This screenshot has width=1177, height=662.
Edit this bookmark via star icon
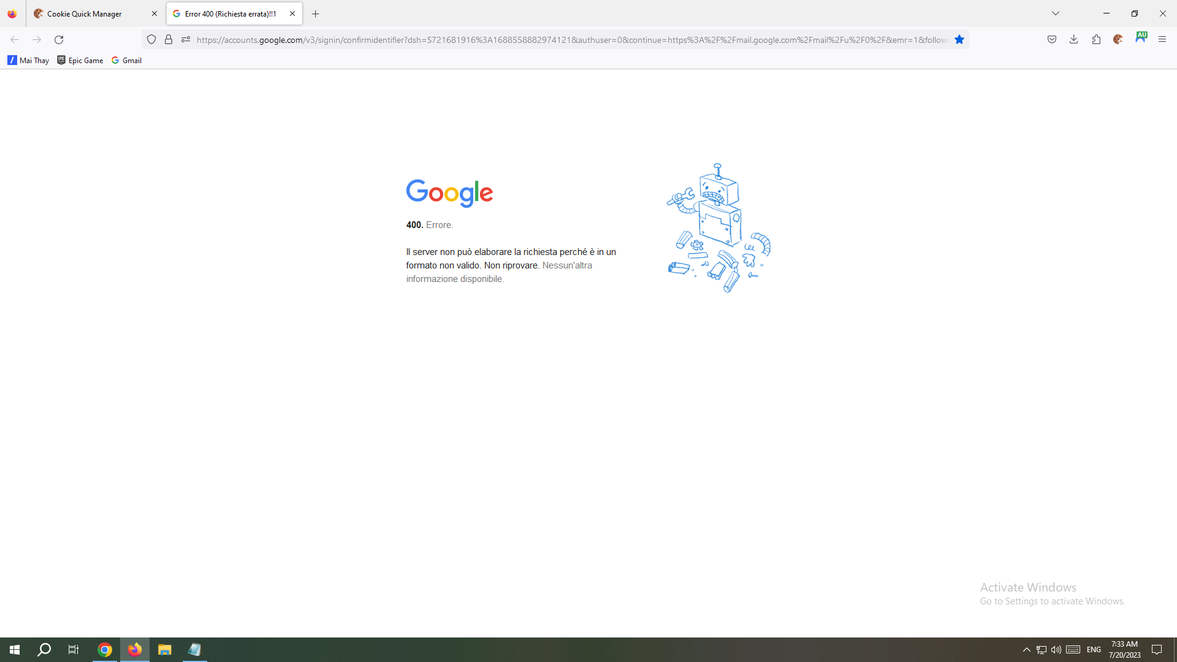[x=959, y=40]
